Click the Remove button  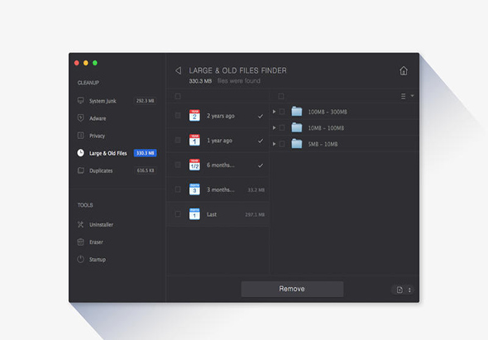click(x=292, y=289)
